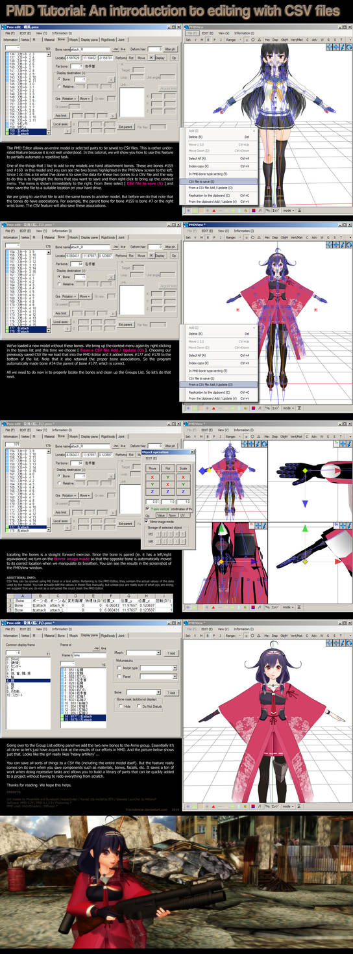Image resolution: width=353 pixels, height=954 pixels.
Task: Open File (F) menu in first screenshot's PMDView
Action: [x=192, y=32]
